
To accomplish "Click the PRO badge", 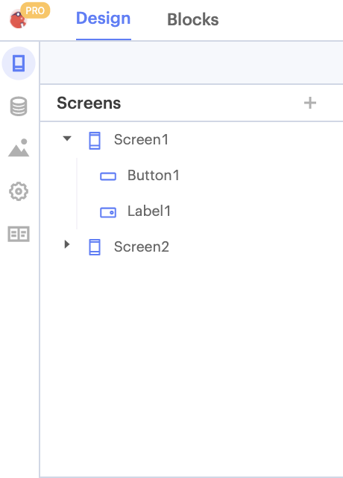I will tap(35, 10).
